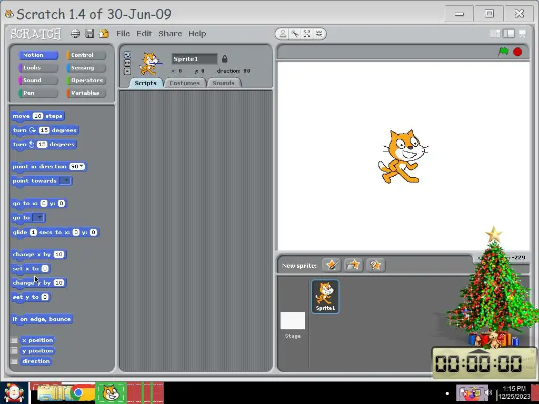This screenshot has height=404, width=539.
Task: Open the Share menu
Action: (x=170, y=34)
